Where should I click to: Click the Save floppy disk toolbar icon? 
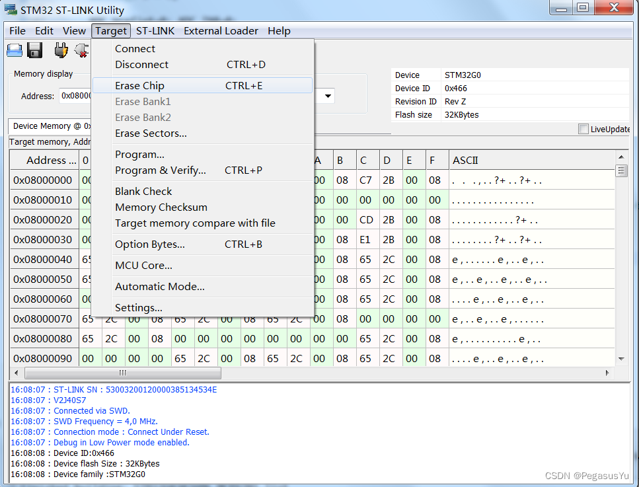pos(34,50)
